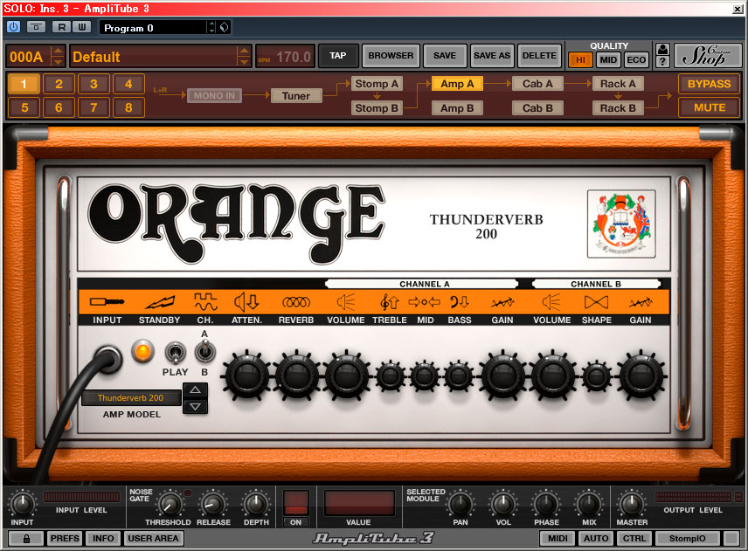Click the question mark help icon
The width and height of the screenshot is (748, 551).
point(662,61)
